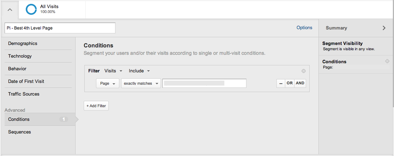
Task: Add an AND condition
Action: (300, 83)
